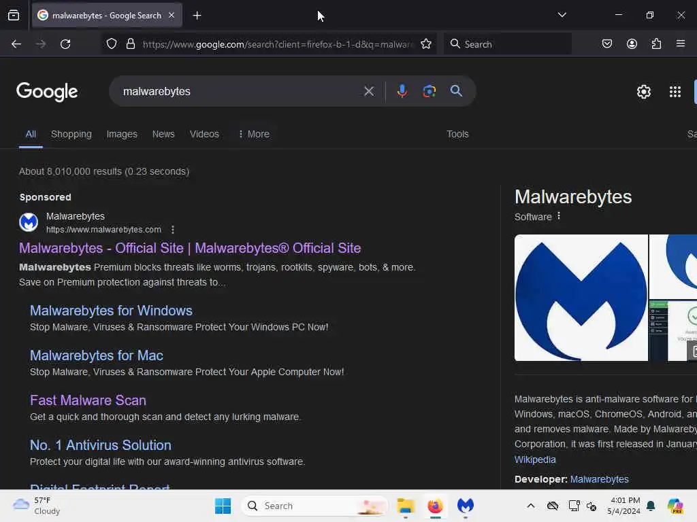Open Google apps grid
This screenshot has width=697, height=522.
tap(675, 92)
